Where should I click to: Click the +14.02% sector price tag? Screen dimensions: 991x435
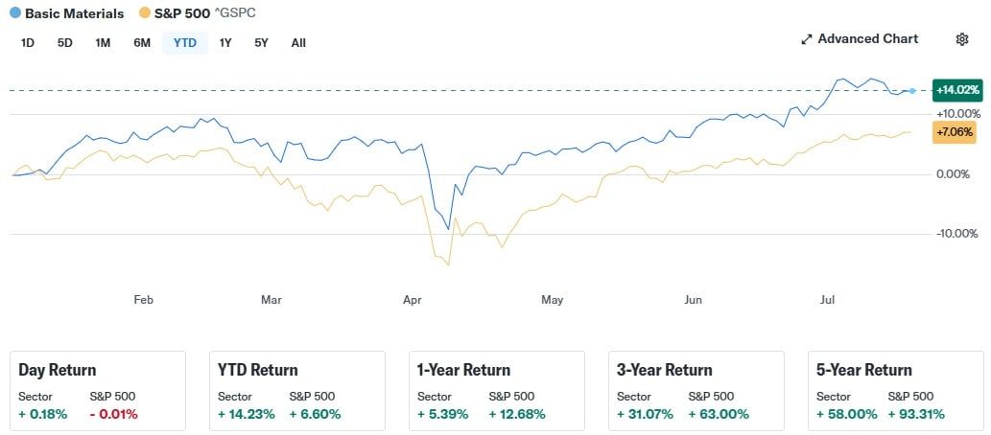click(x=956, y=90)
